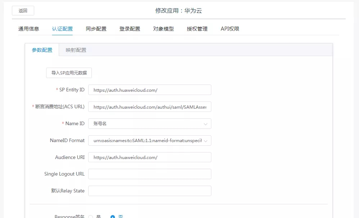Focus the 默认Relay State input field

point(150,191)
